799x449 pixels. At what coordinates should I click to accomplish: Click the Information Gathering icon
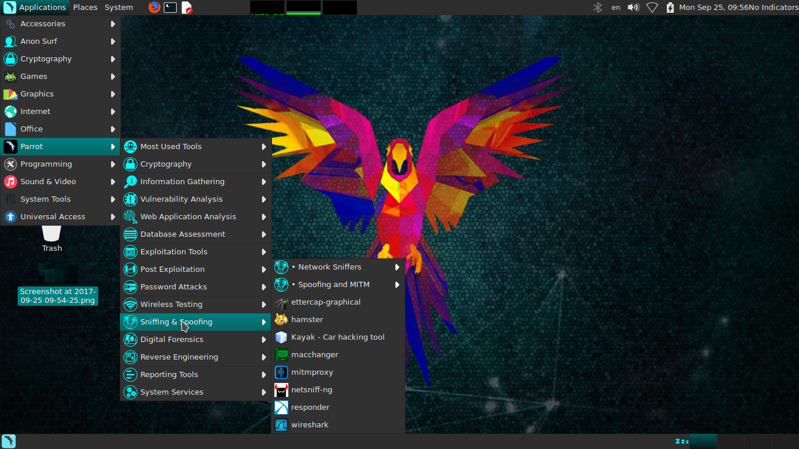click(130, 182)
